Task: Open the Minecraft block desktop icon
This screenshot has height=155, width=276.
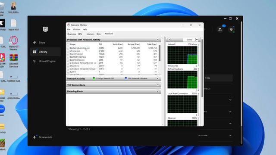Action: (x=2, y=144)
